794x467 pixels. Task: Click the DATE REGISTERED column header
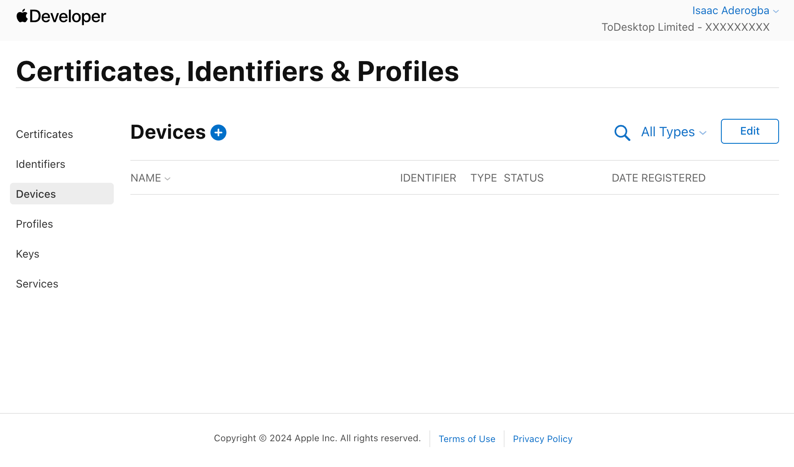click(x=659, y=178)
